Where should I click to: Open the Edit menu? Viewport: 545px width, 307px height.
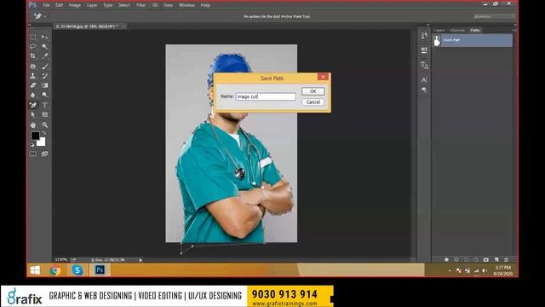tap(60, 5)
